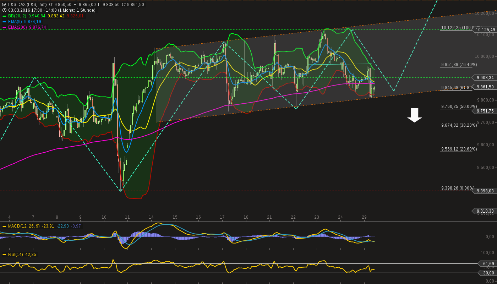Click the 100,00 label on the RSI axis
This screenshot has height=284, width=497.
tap(487, 253)
